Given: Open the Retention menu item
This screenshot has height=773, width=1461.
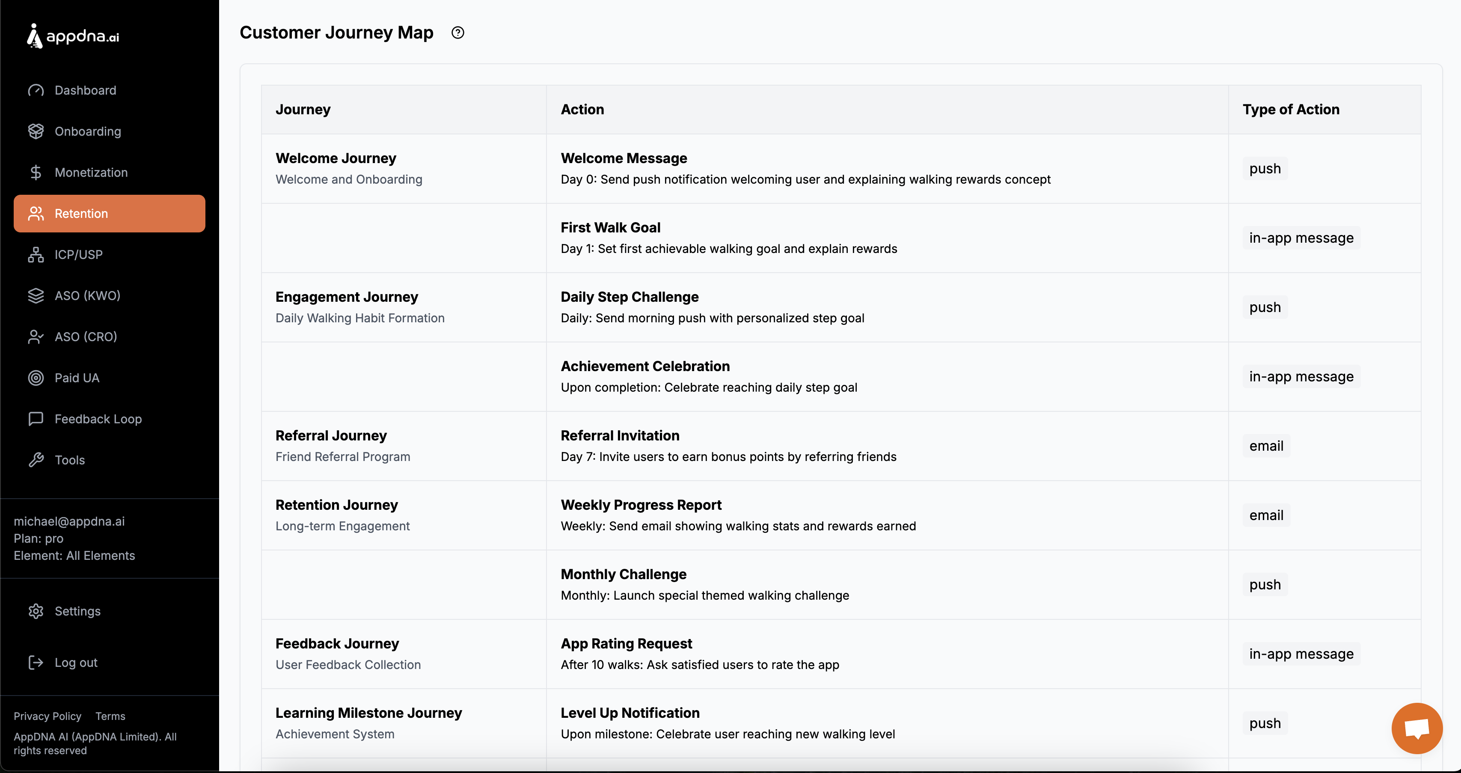Looking at the screenshot, I should coord(109,214).
